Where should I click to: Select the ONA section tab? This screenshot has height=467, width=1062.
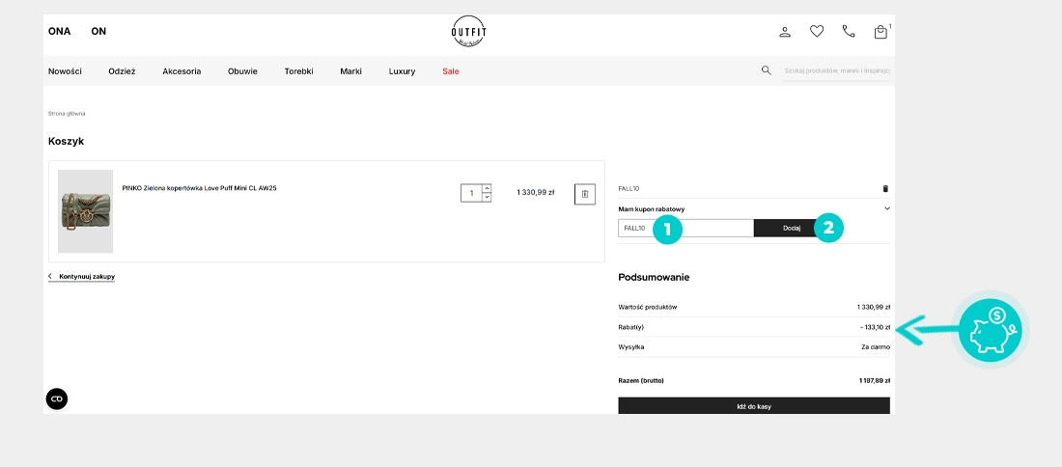pos(59,31)
